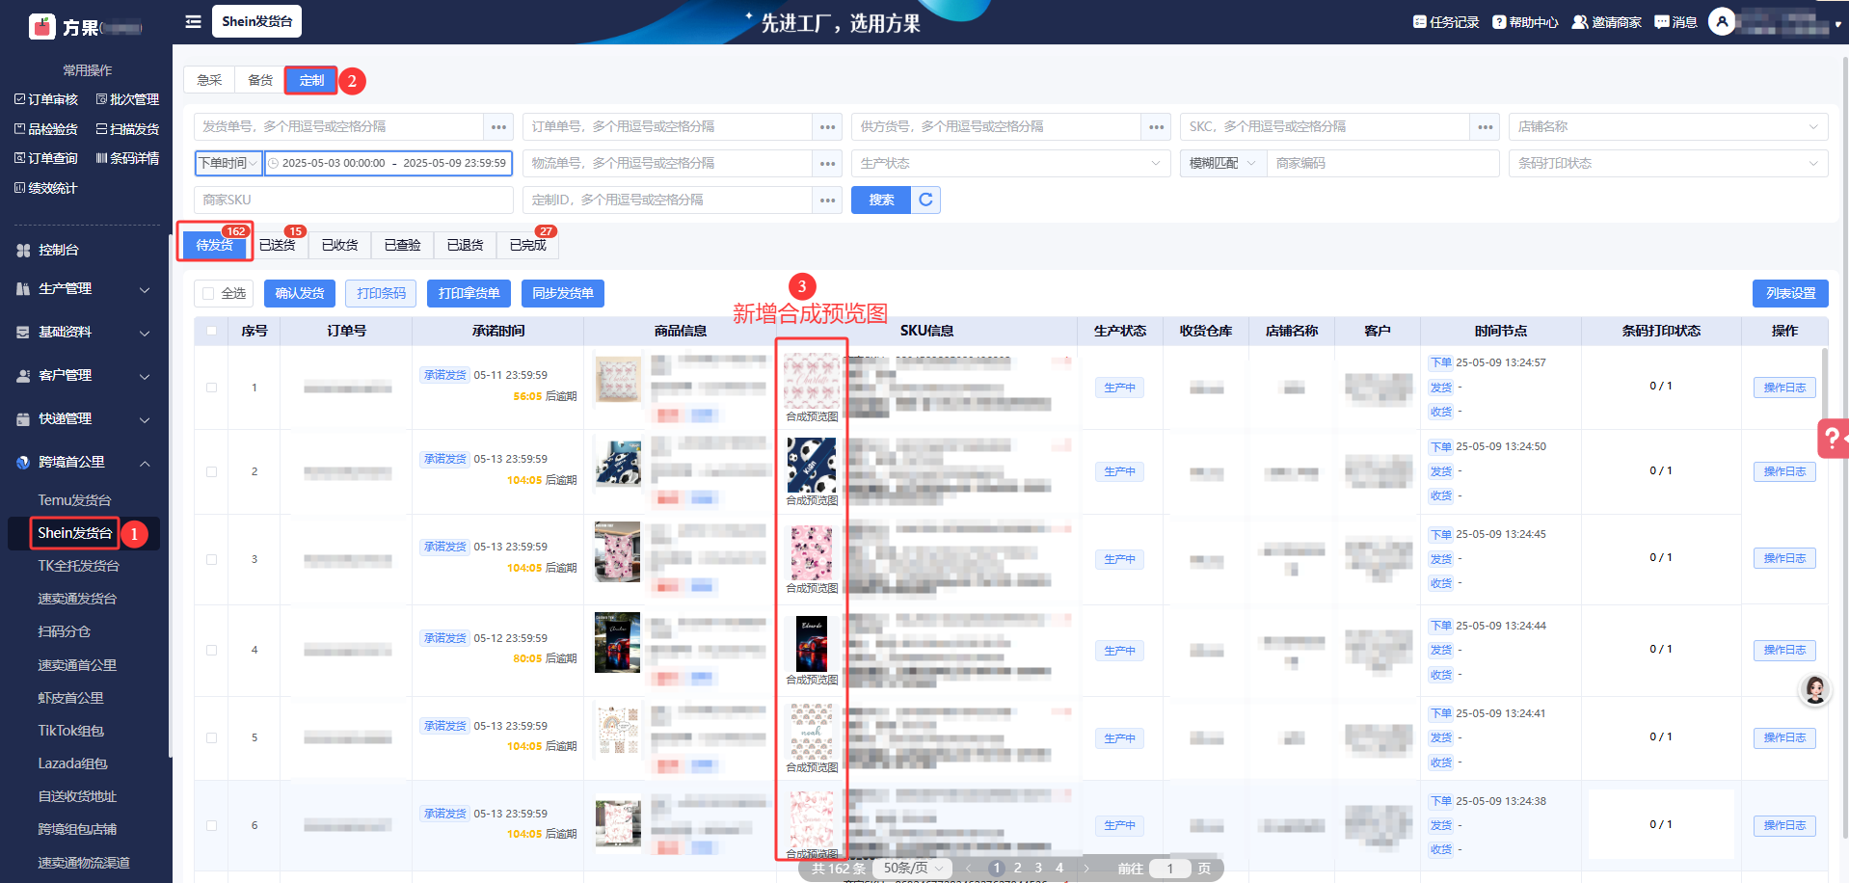Click the red floating question-mark help icon

[1833, 439]
